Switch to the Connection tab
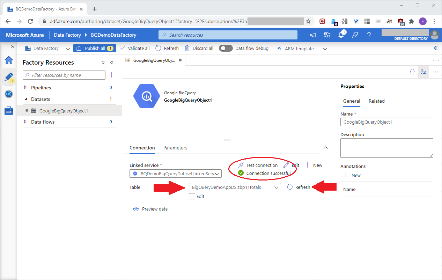 coord(142,148)
